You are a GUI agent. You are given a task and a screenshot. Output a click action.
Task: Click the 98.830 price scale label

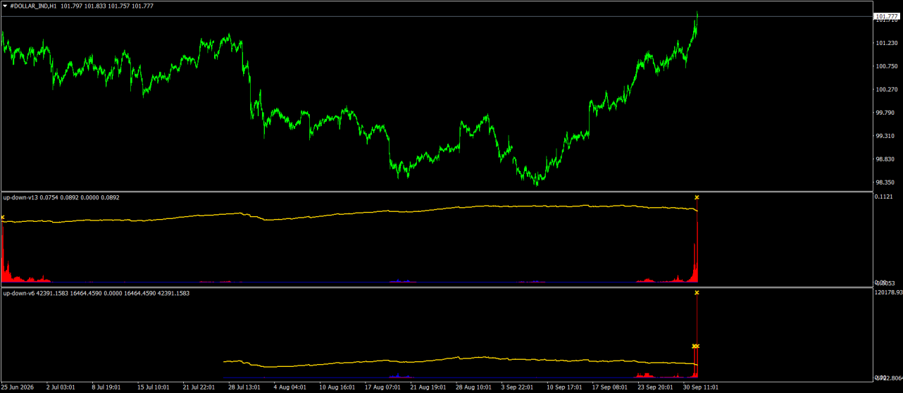[x=885, y=159]
